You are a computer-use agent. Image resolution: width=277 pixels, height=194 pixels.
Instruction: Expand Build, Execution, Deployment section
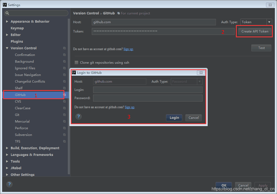click(x=7, y=148)
